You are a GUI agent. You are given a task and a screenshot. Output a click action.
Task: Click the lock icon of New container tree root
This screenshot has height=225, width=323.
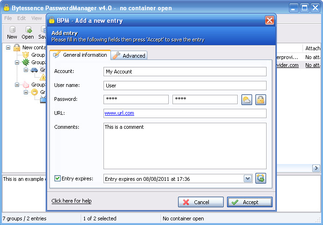click(17, 47)
